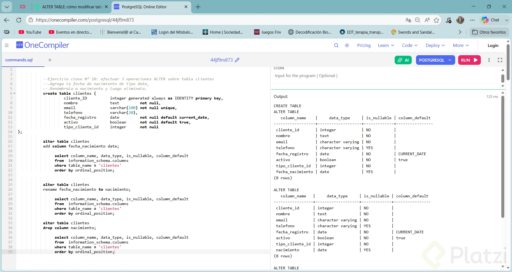Open the AI assistant button

[403, 60]
